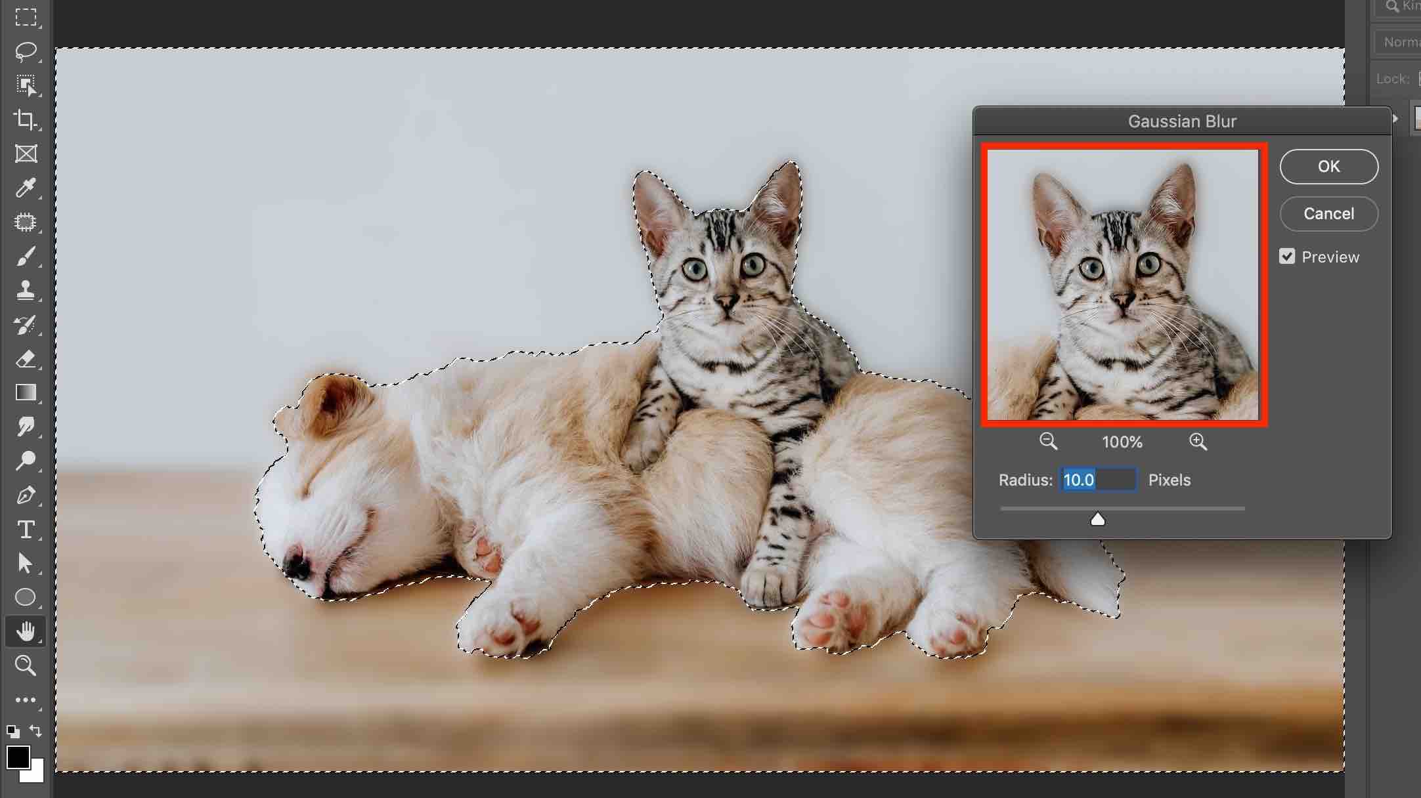Screen dimensions: 1421x798
Task: Open the Edit Toolbar three dots
Action: coord(26,700)
